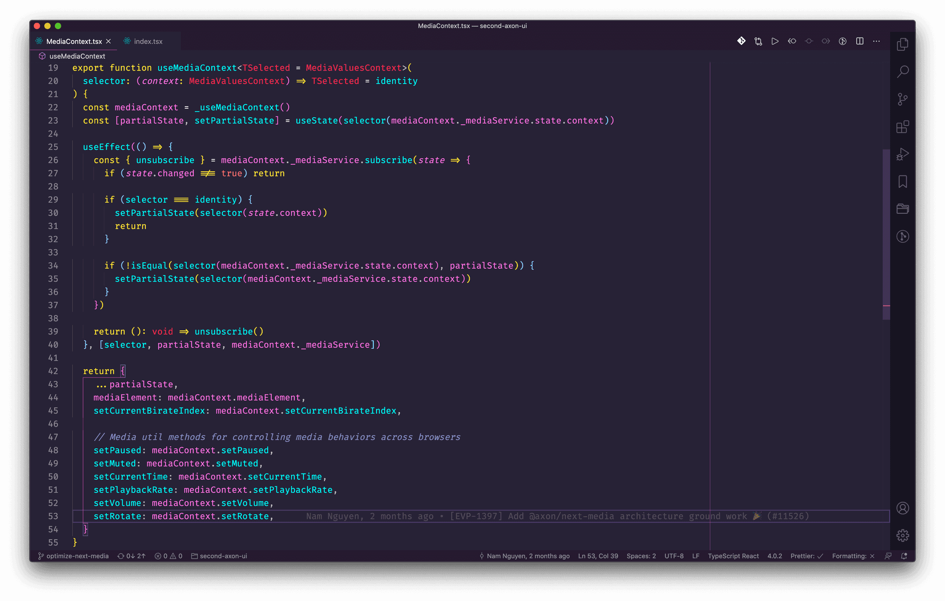Select language mode TypeScript React

(733, 556)
